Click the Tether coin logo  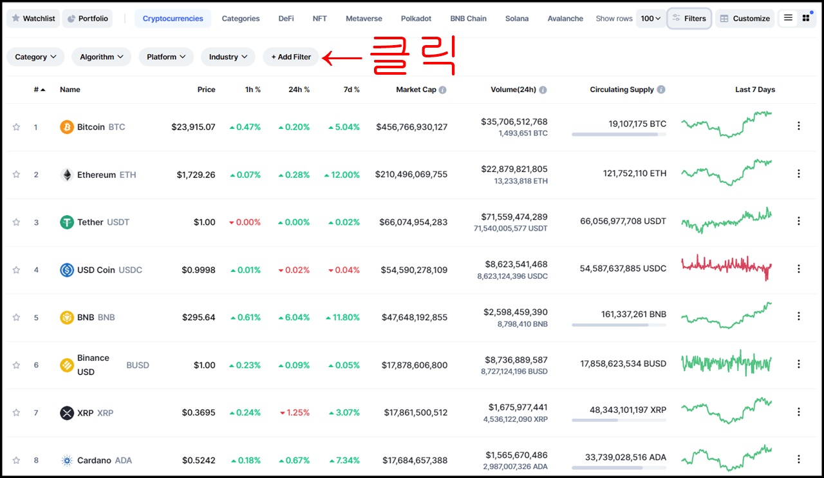(67, 222)
